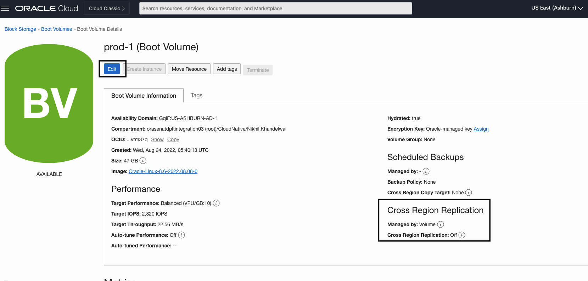588x281 pixels.
Task: Click the Add tags button
Action: 227,69
